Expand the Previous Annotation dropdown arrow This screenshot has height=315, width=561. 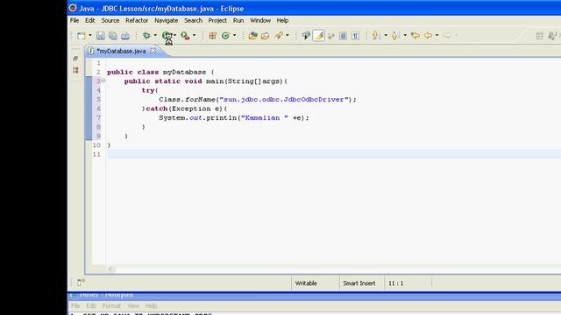[405, 35]
